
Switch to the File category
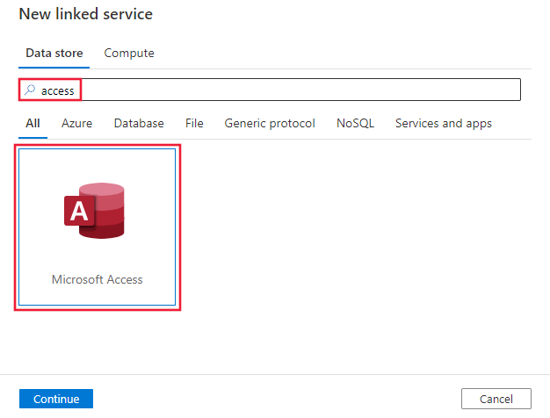coord(194,123)
